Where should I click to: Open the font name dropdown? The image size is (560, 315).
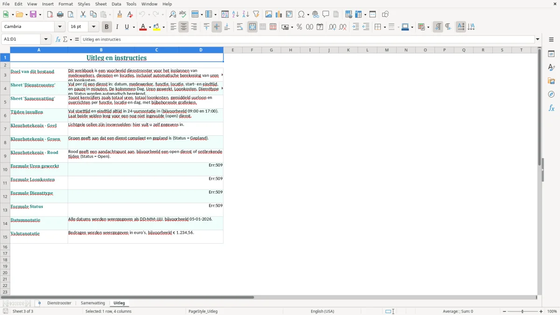click(x=60, y=27)
